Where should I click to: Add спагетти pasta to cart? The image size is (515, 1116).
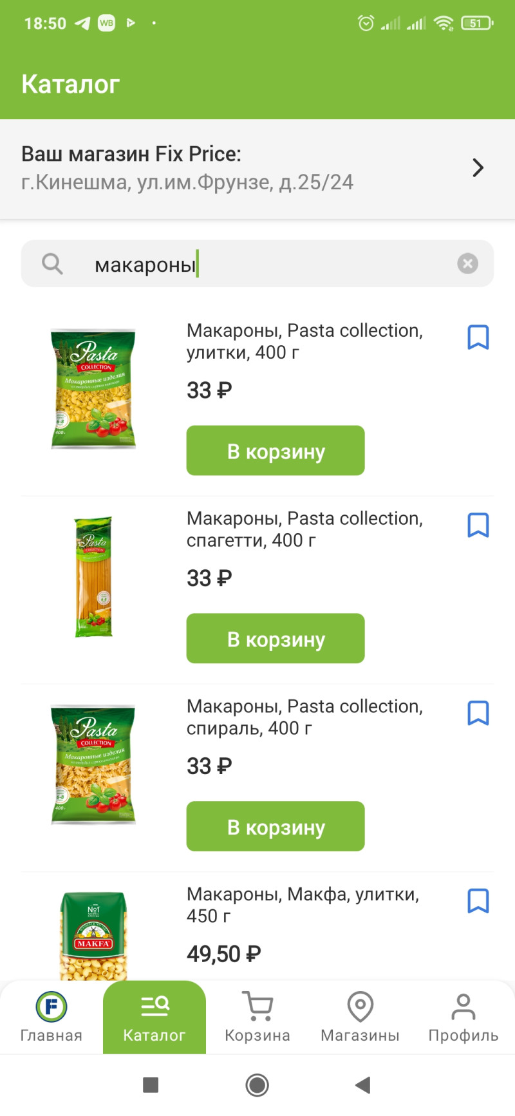(276, 639)
